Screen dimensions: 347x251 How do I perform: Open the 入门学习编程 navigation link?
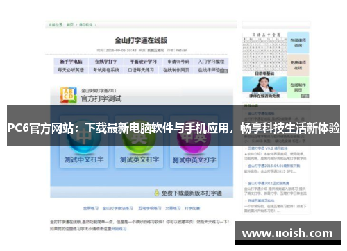pyautogui.click(x=211, y=62)
